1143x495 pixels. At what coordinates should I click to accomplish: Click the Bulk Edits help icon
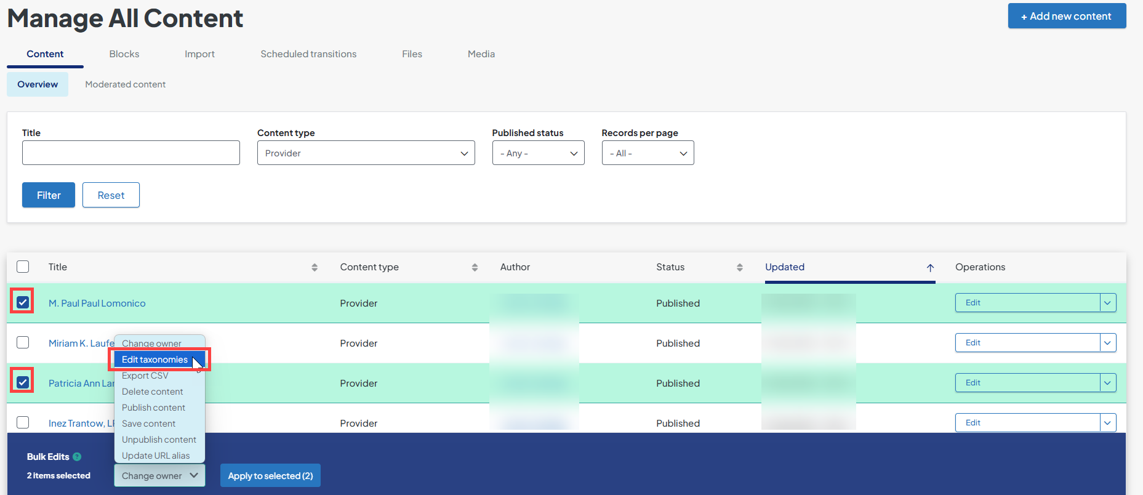click(77, 457)
